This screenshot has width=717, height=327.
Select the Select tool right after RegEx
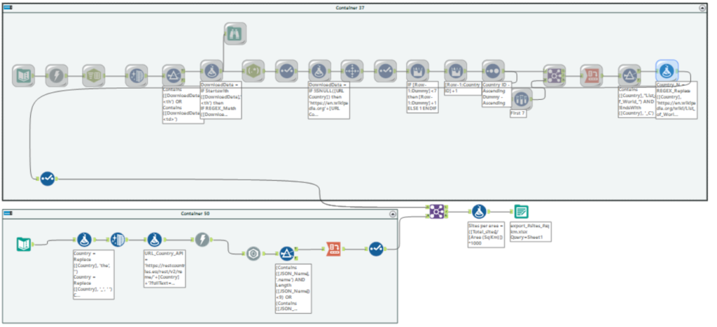(x=286, y=71)
